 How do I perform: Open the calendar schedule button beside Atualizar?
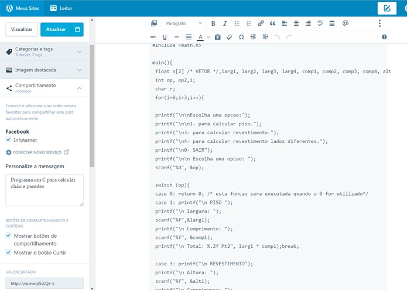pyautogui.click(x=77, y=29)
